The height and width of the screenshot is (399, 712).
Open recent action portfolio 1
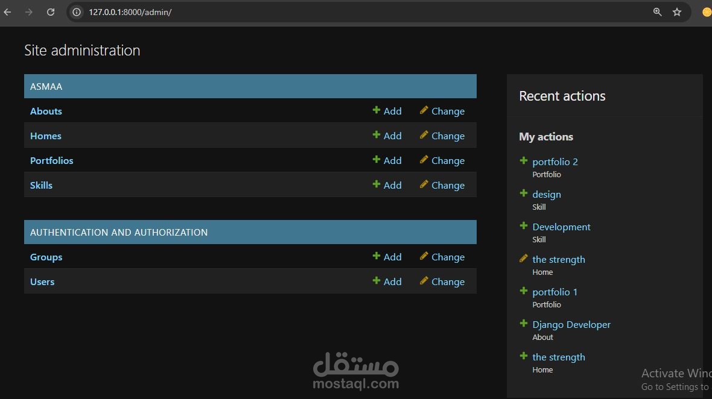555,292
